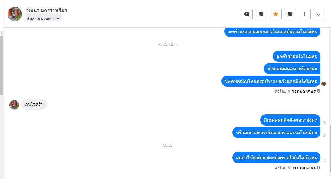Image resolution: width=331 pixels, height=179 pixels.
Task: Click customer avatar next to สนใจครับ message
Action: coord(14,105)
